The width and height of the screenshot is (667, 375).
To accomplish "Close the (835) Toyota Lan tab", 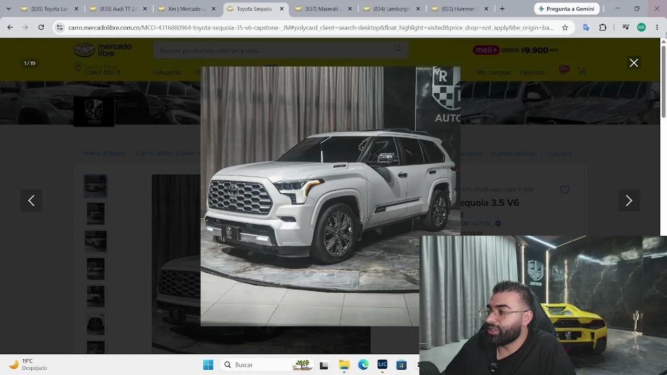I will click(x=77, y=9).
